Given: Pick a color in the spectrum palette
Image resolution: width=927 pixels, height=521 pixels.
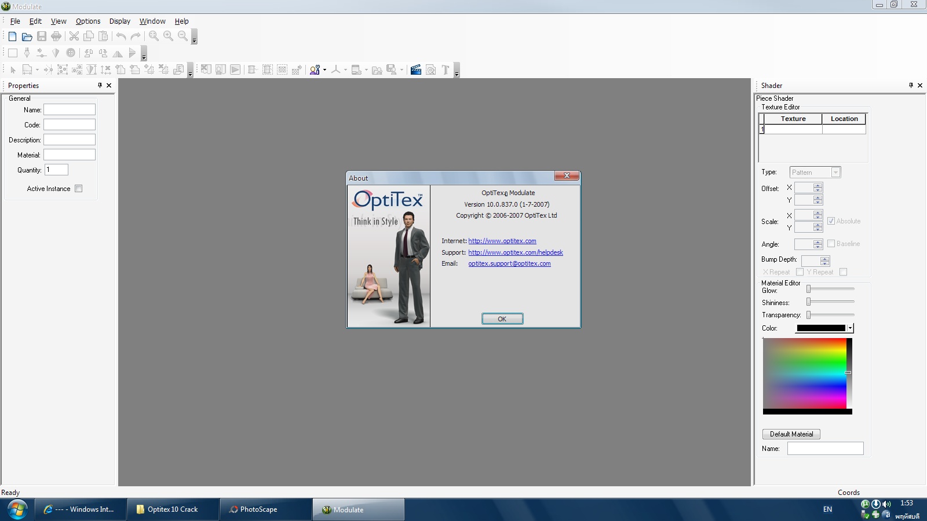Looking at the screenshot, I should [805, 373].
